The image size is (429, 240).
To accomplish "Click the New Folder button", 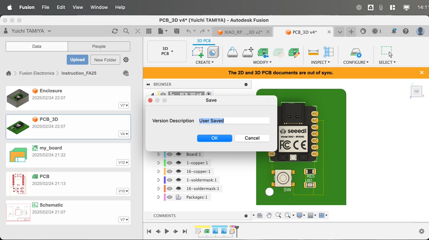I will point(105,60).
